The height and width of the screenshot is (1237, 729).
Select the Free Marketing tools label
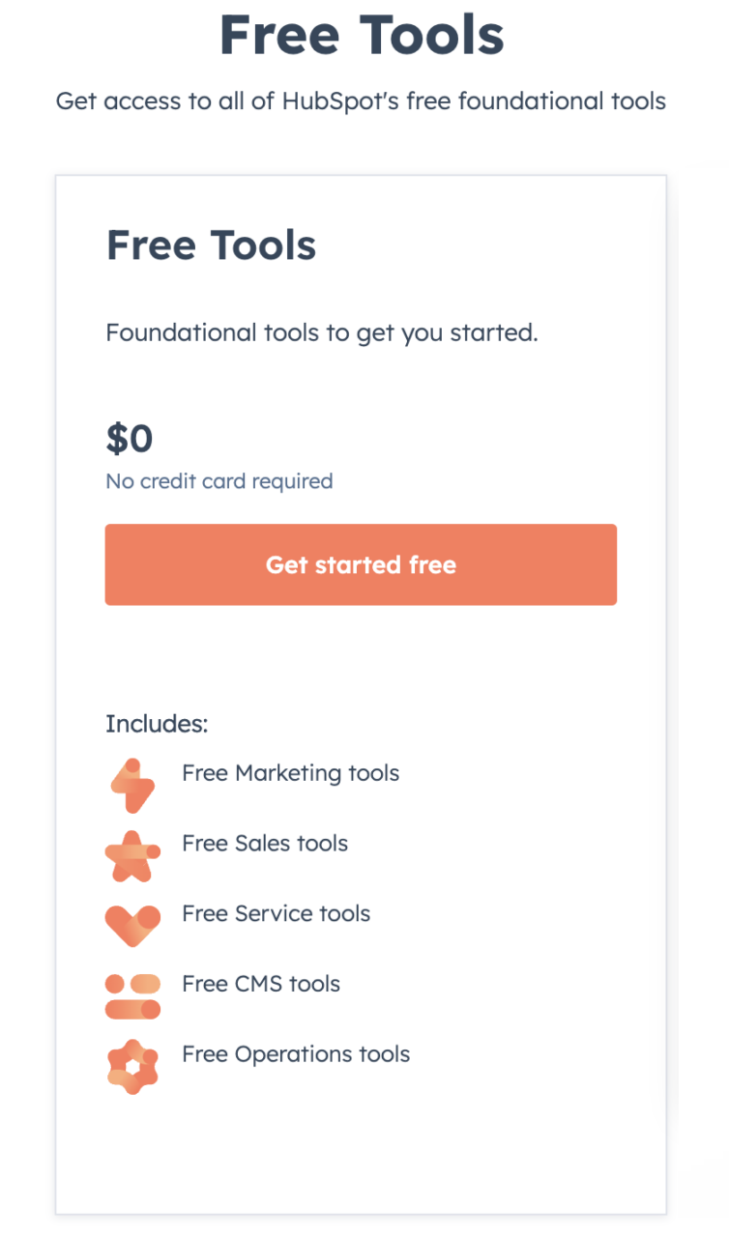pyautogui.click(x=290, y=773)
